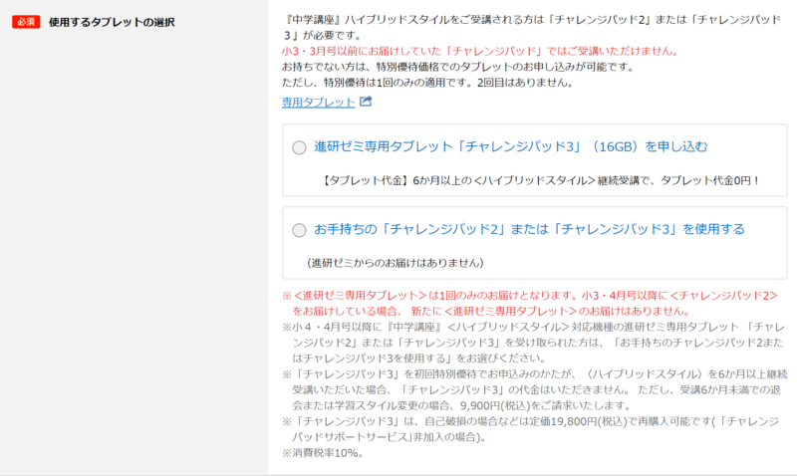Click the 【タブレット代金】 継続受講で0円 text
Viewport: 797px width, 476px height.
pyautogui.click(x=541, y=180)
